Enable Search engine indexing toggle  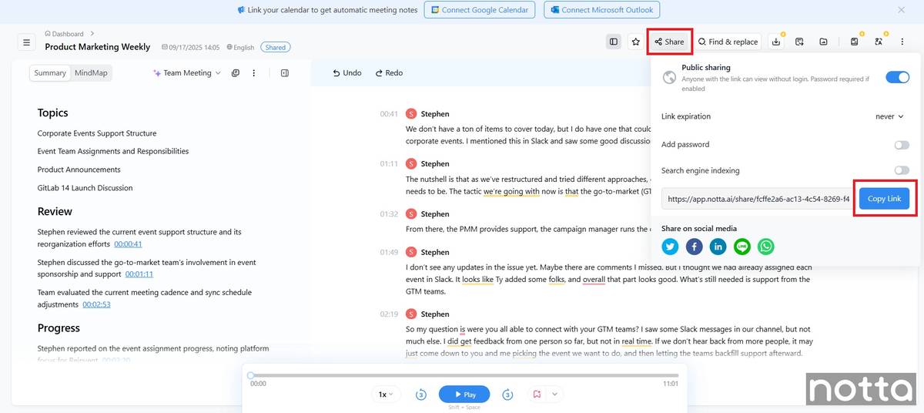[x=901, y=170]
